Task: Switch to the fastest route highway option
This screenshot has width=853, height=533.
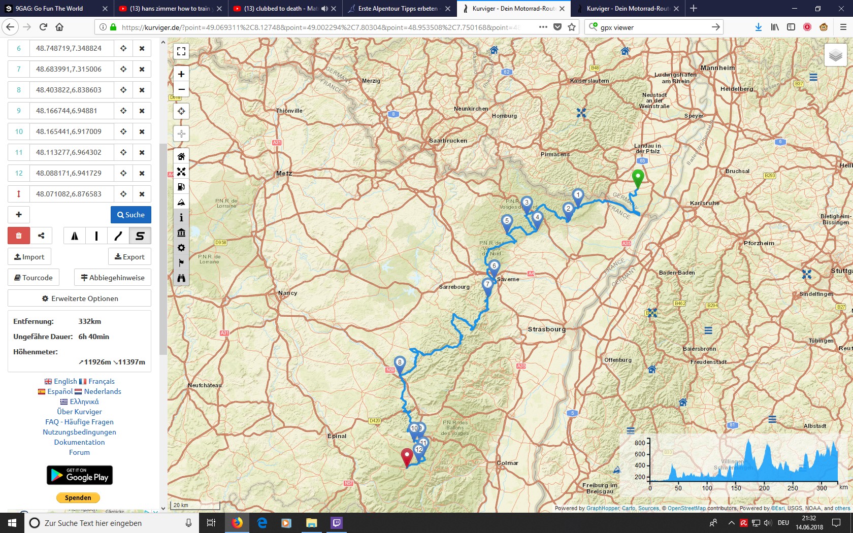Action: 75,236
